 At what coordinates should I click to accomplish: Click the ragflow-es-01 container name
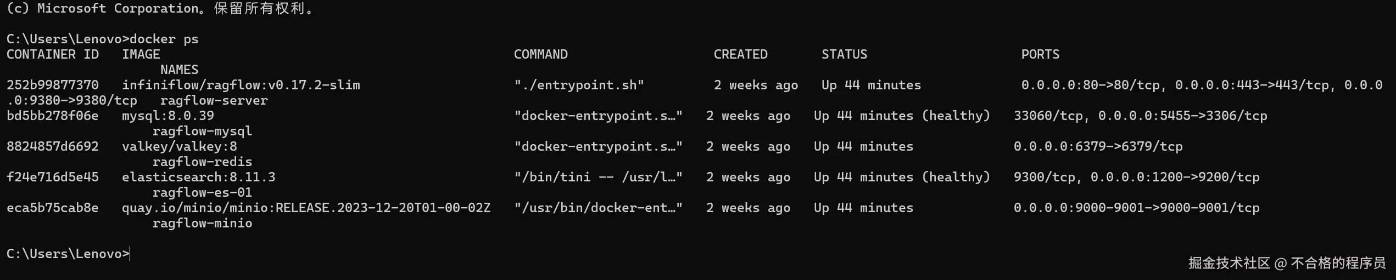pyautogui.click(x=202, y=192)
